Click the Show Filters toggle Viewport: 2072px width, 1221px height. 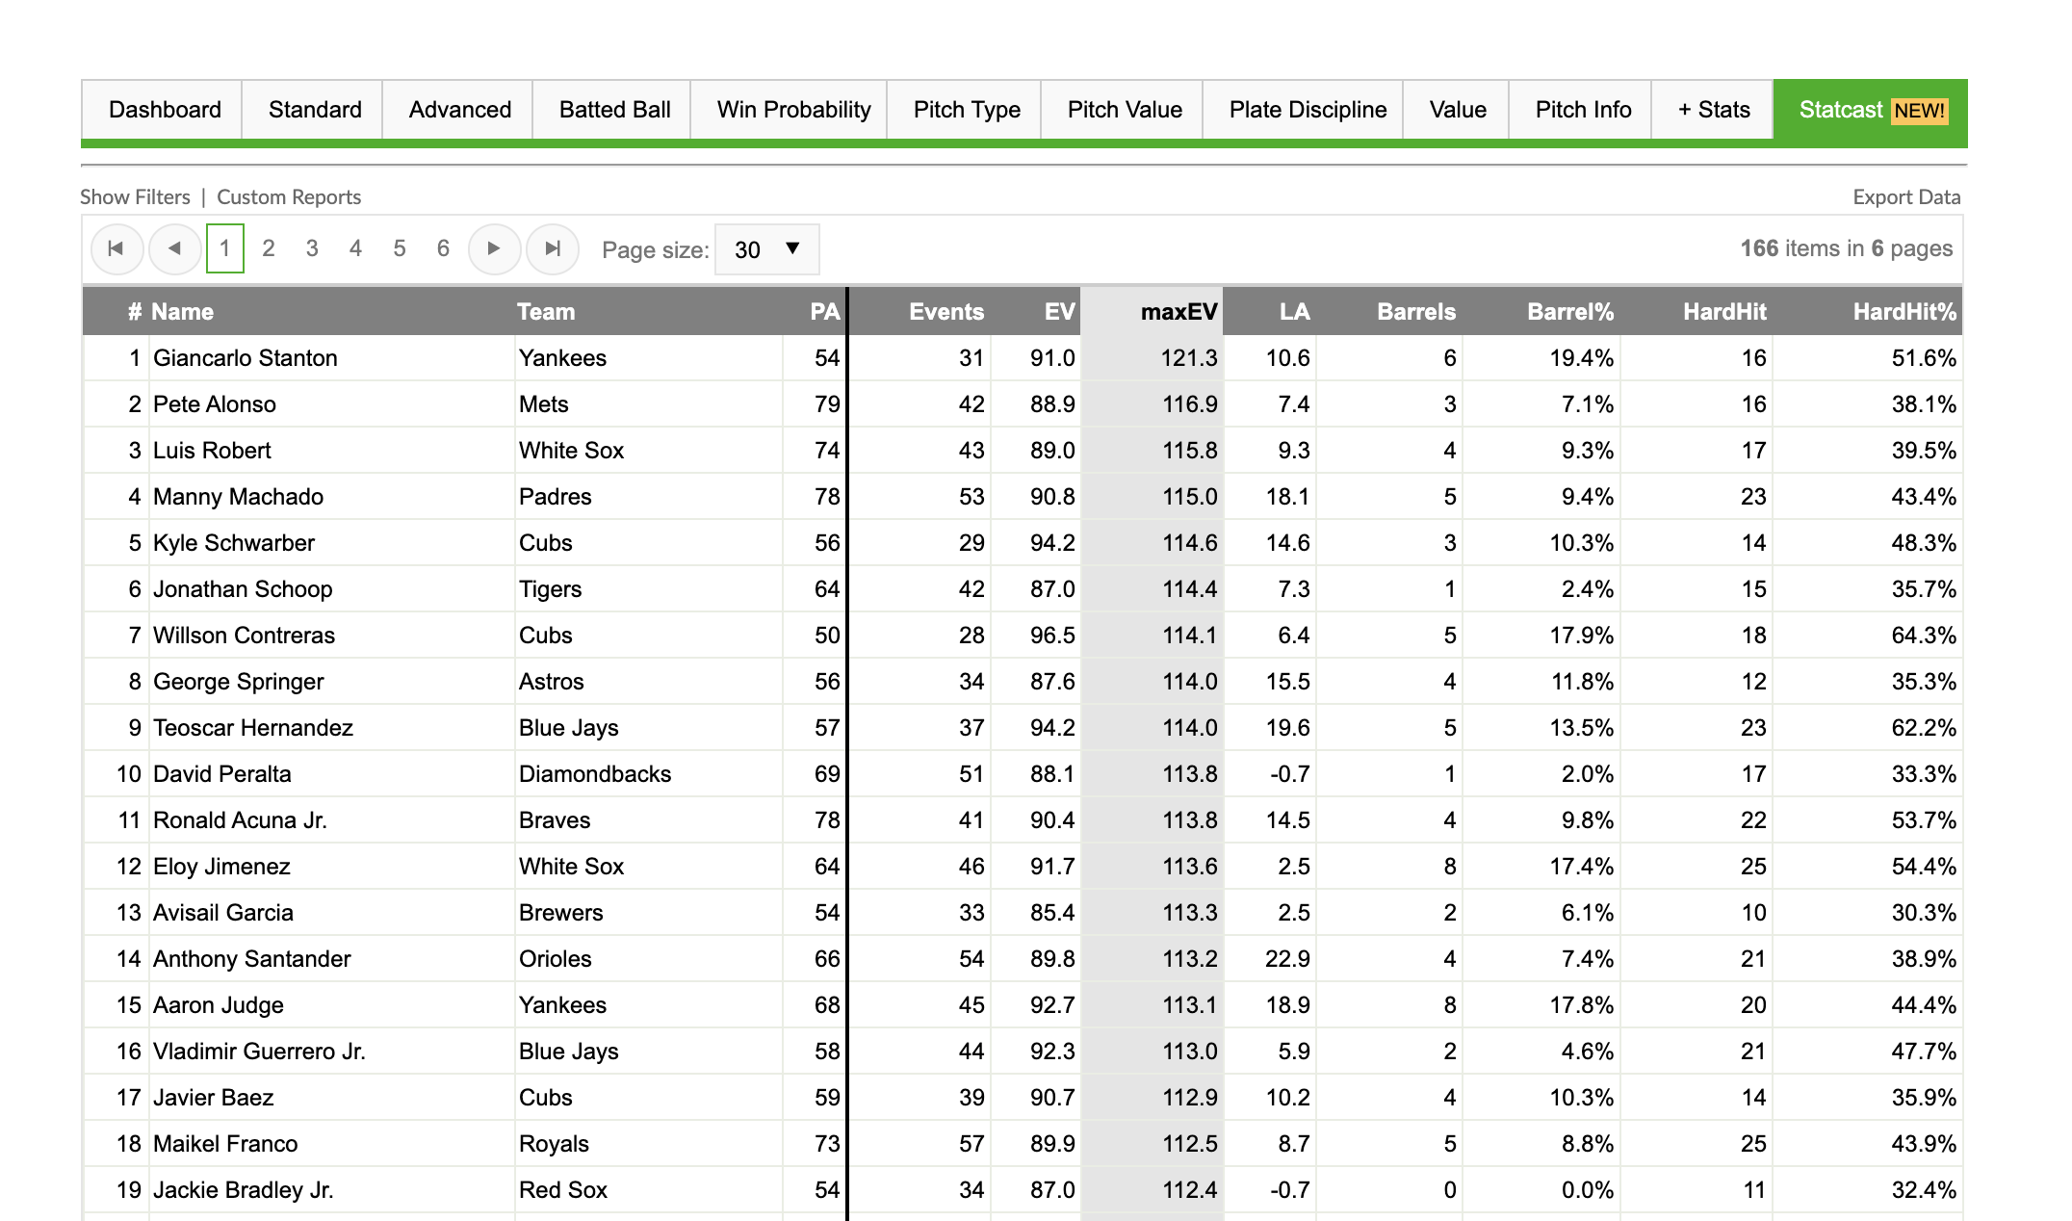click(135, 197)
